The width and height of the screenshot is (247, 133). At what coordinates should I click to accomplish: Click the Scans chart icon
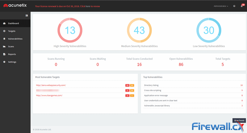[4, 46]
